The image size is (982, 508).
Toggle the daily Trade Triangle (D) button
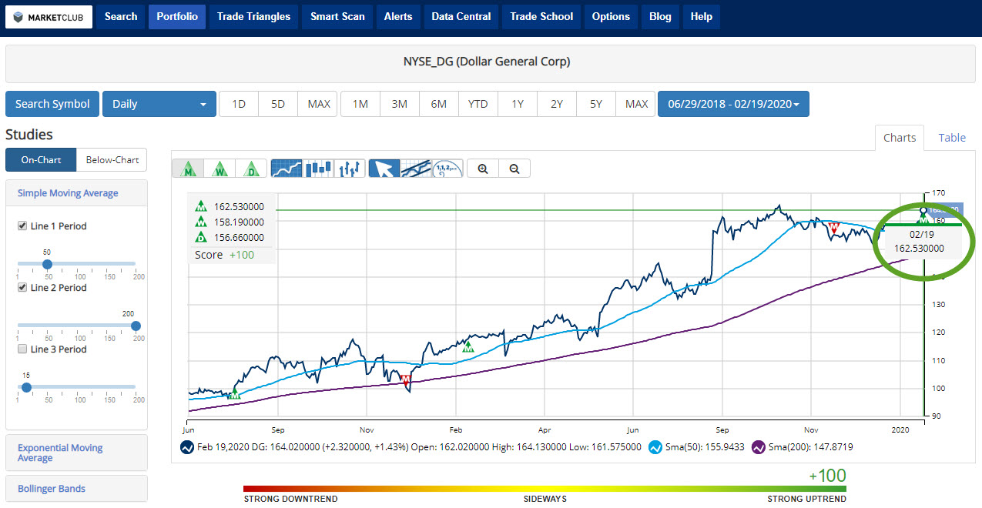251,169
